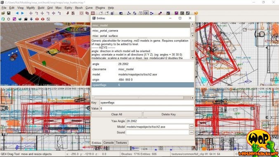The width and height of the screenshot is (279, 157).
Task: Open the Brush menu
Action: 79,8
